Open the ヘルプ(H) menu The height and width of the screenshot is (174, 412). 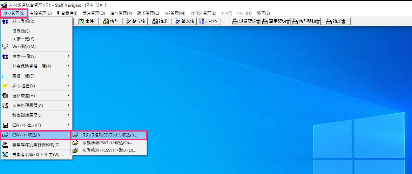(244, 13)
